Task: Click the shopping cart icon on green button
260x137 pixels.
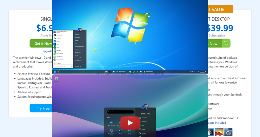Action: click(x=226, y=43)
